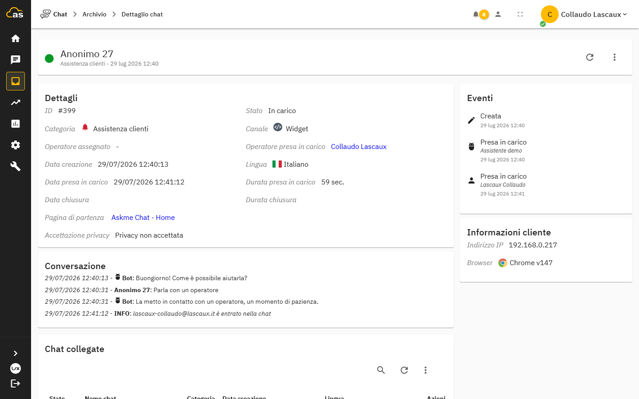Open the chat messages sidebar icon
The image size is (639, 399).
tap(16, 60)
